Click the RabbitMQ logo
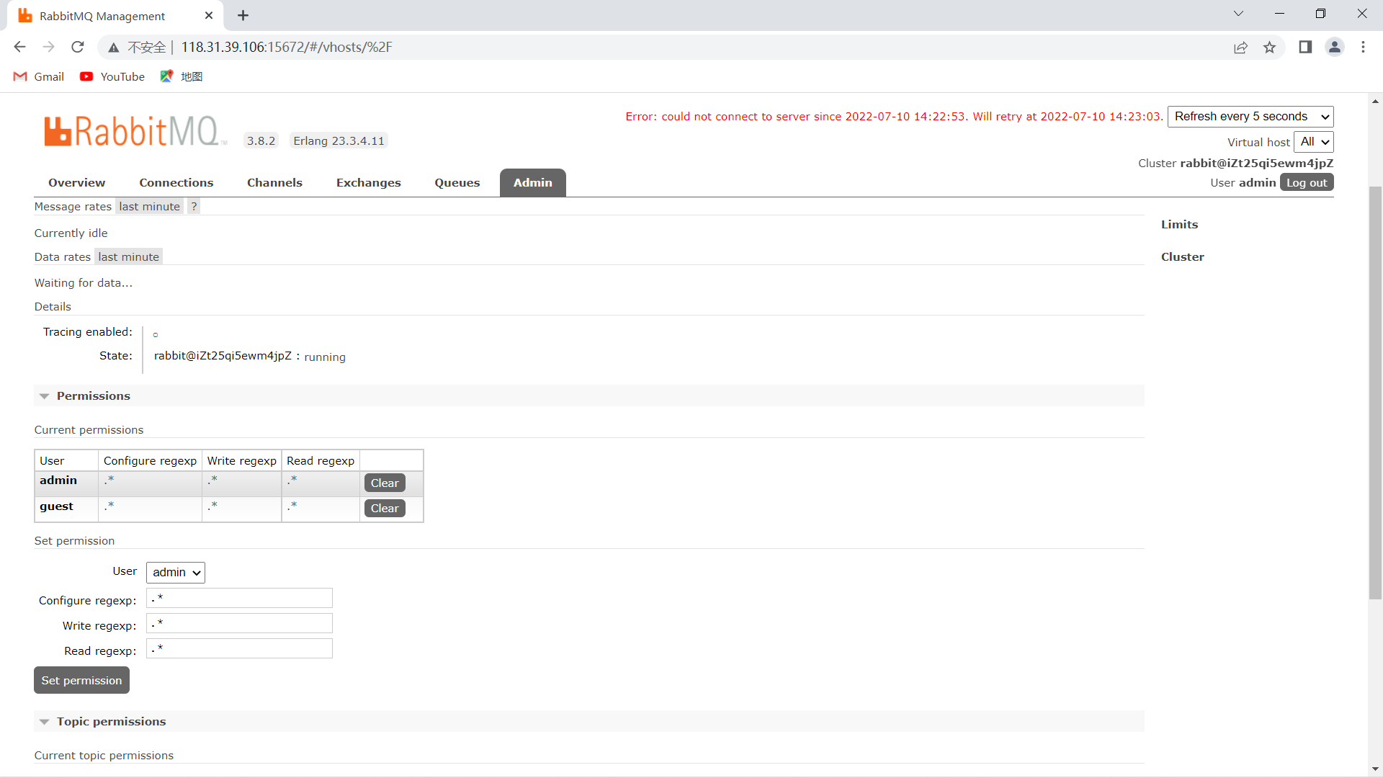 (134, 131)
